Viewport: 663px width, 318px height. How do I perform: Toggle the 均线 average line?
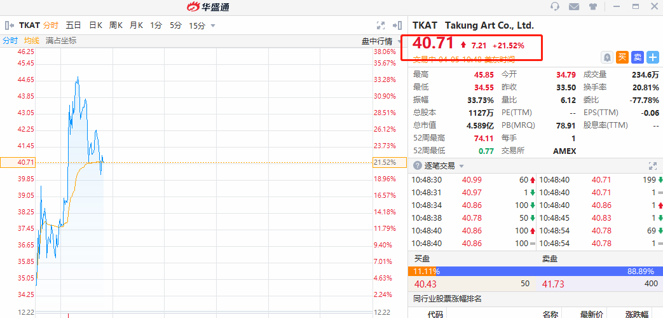pos(31,41)
